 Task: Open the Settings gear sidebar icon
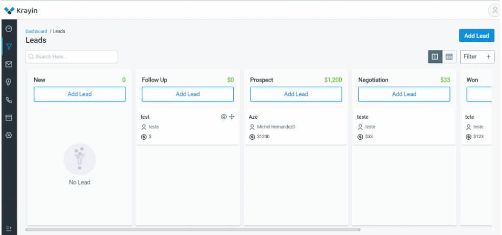(x=9, y=135)
